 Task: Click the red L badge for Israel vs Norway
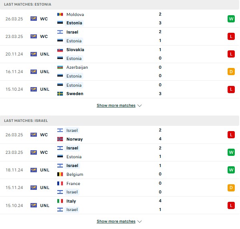[x=231, y=135]
